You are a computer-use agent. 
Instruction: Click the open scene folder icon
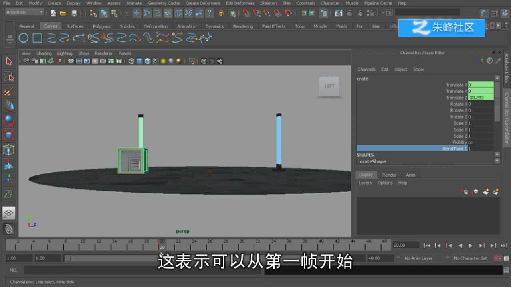[63, 13]
